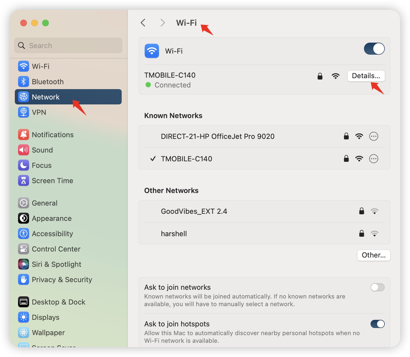Click the Search field

click(68, 45)
